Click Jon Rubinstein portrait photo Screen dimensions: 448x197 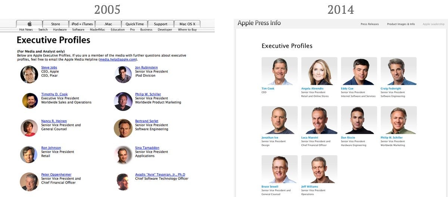tap(123, 74)
